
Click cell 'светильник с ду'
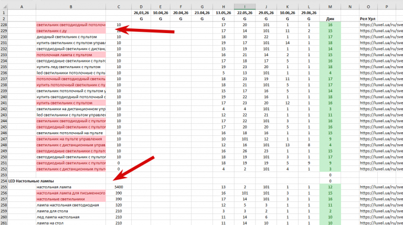71,31
